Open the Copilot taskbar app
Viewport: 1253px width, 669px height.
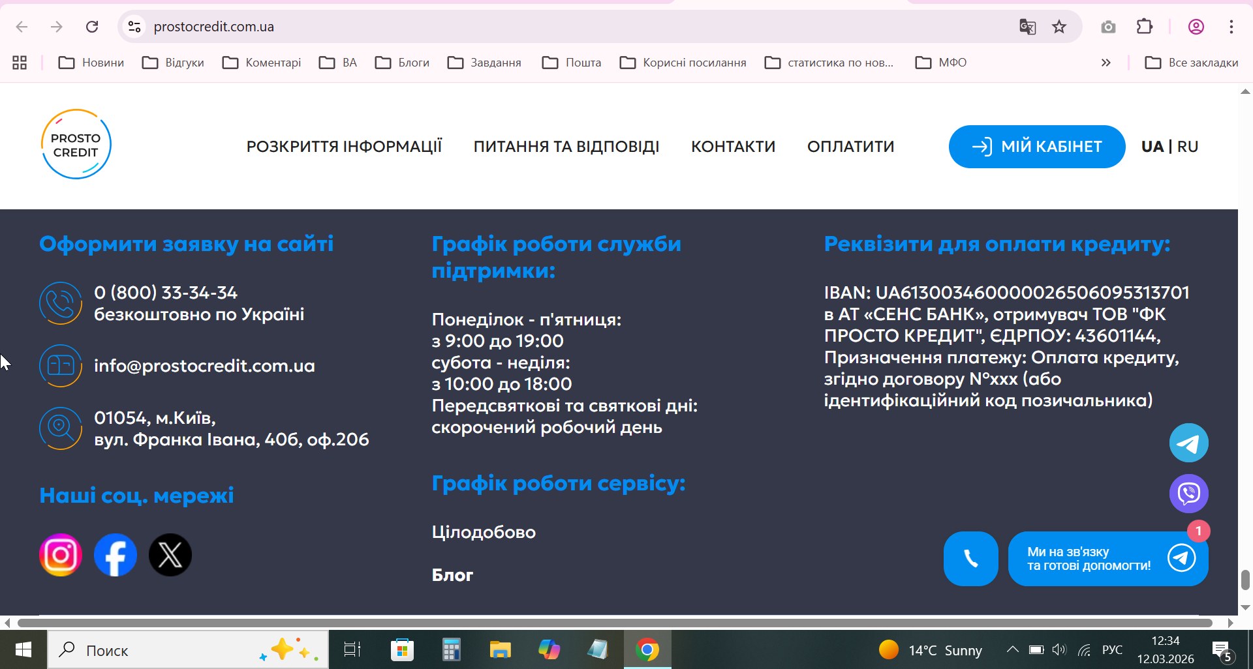click(549, 650)
